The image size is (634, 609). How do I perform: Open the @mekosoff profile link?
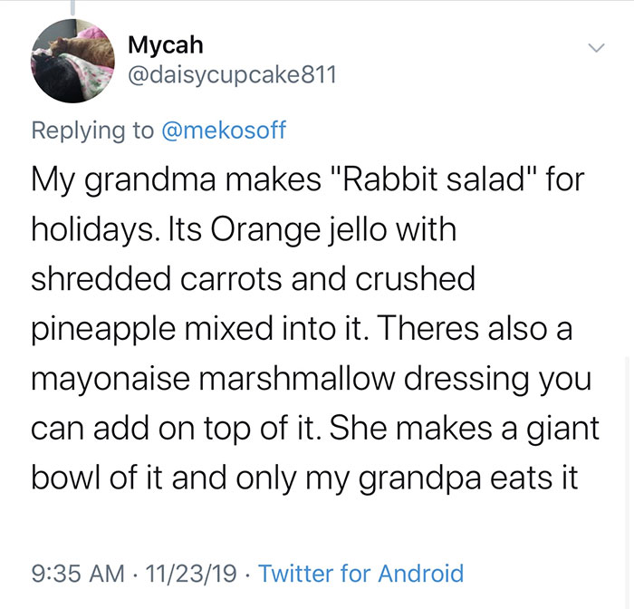tap(223, 130)
